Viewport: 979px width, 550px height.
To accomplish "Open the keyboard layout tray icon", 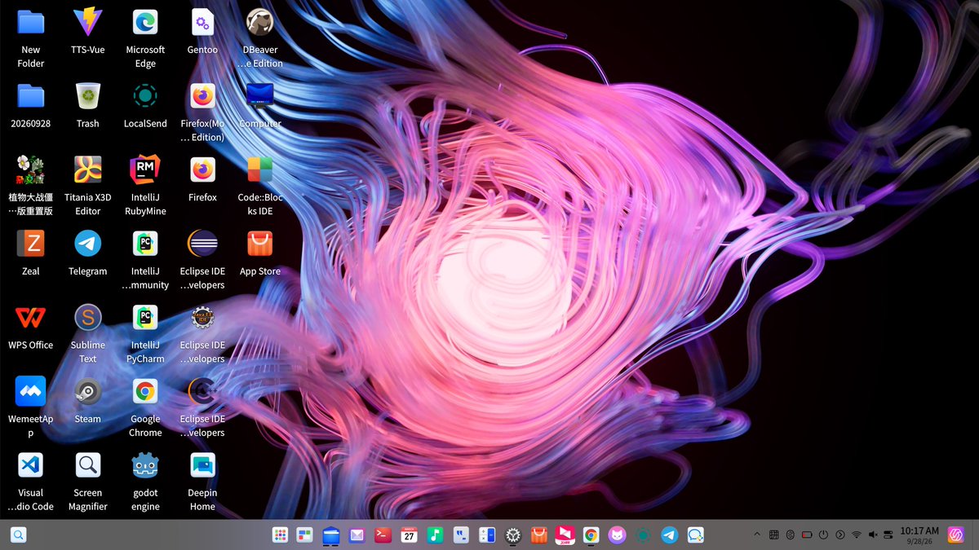I will [x=774, y=535].
